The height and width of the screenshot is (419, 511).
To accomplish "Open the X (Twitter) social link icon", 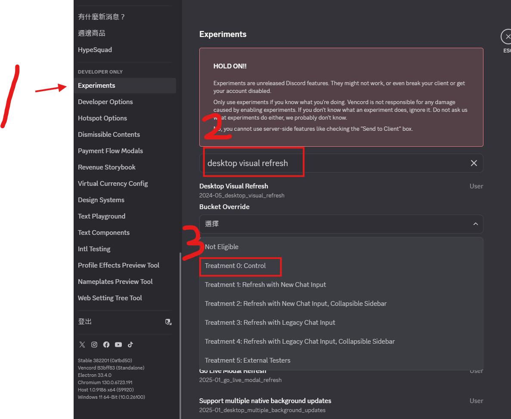I will tap(82, 345).
